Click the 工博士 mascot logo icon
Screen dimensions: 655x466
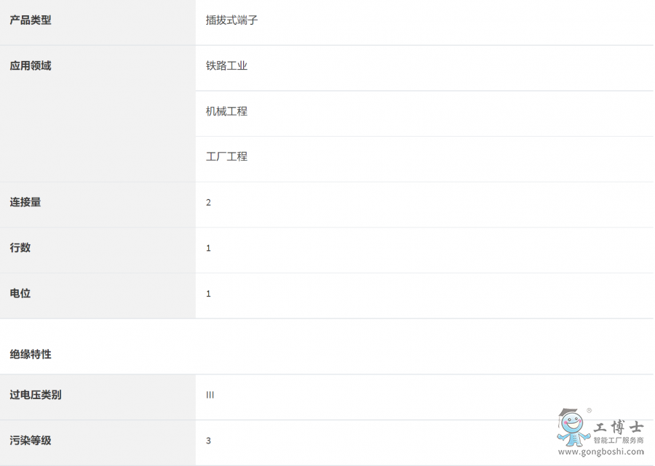point(573,427)
